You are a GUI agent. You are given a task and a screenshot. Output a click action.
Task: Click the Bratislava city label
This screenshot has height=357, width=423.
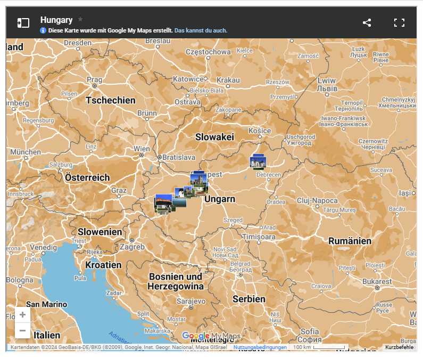point(179,158)
